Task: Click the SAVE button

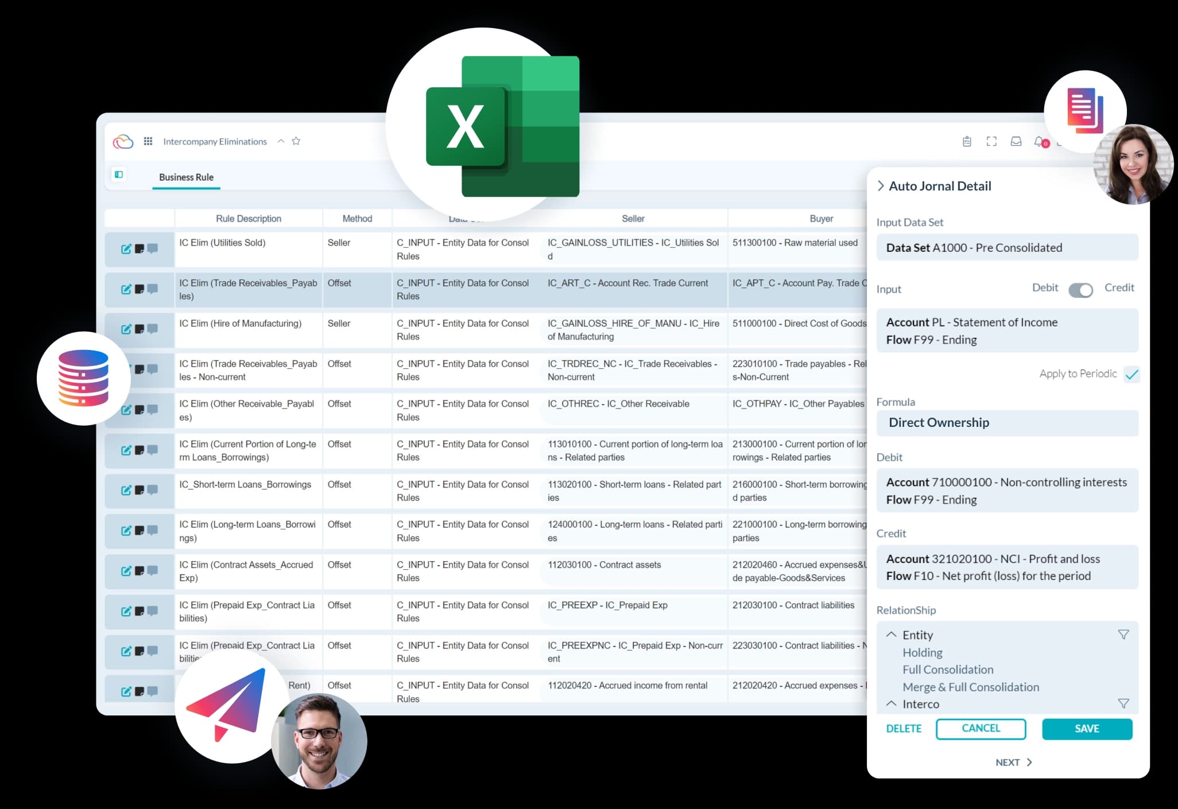Action: pyautogui.click(x=1087, y=729)
